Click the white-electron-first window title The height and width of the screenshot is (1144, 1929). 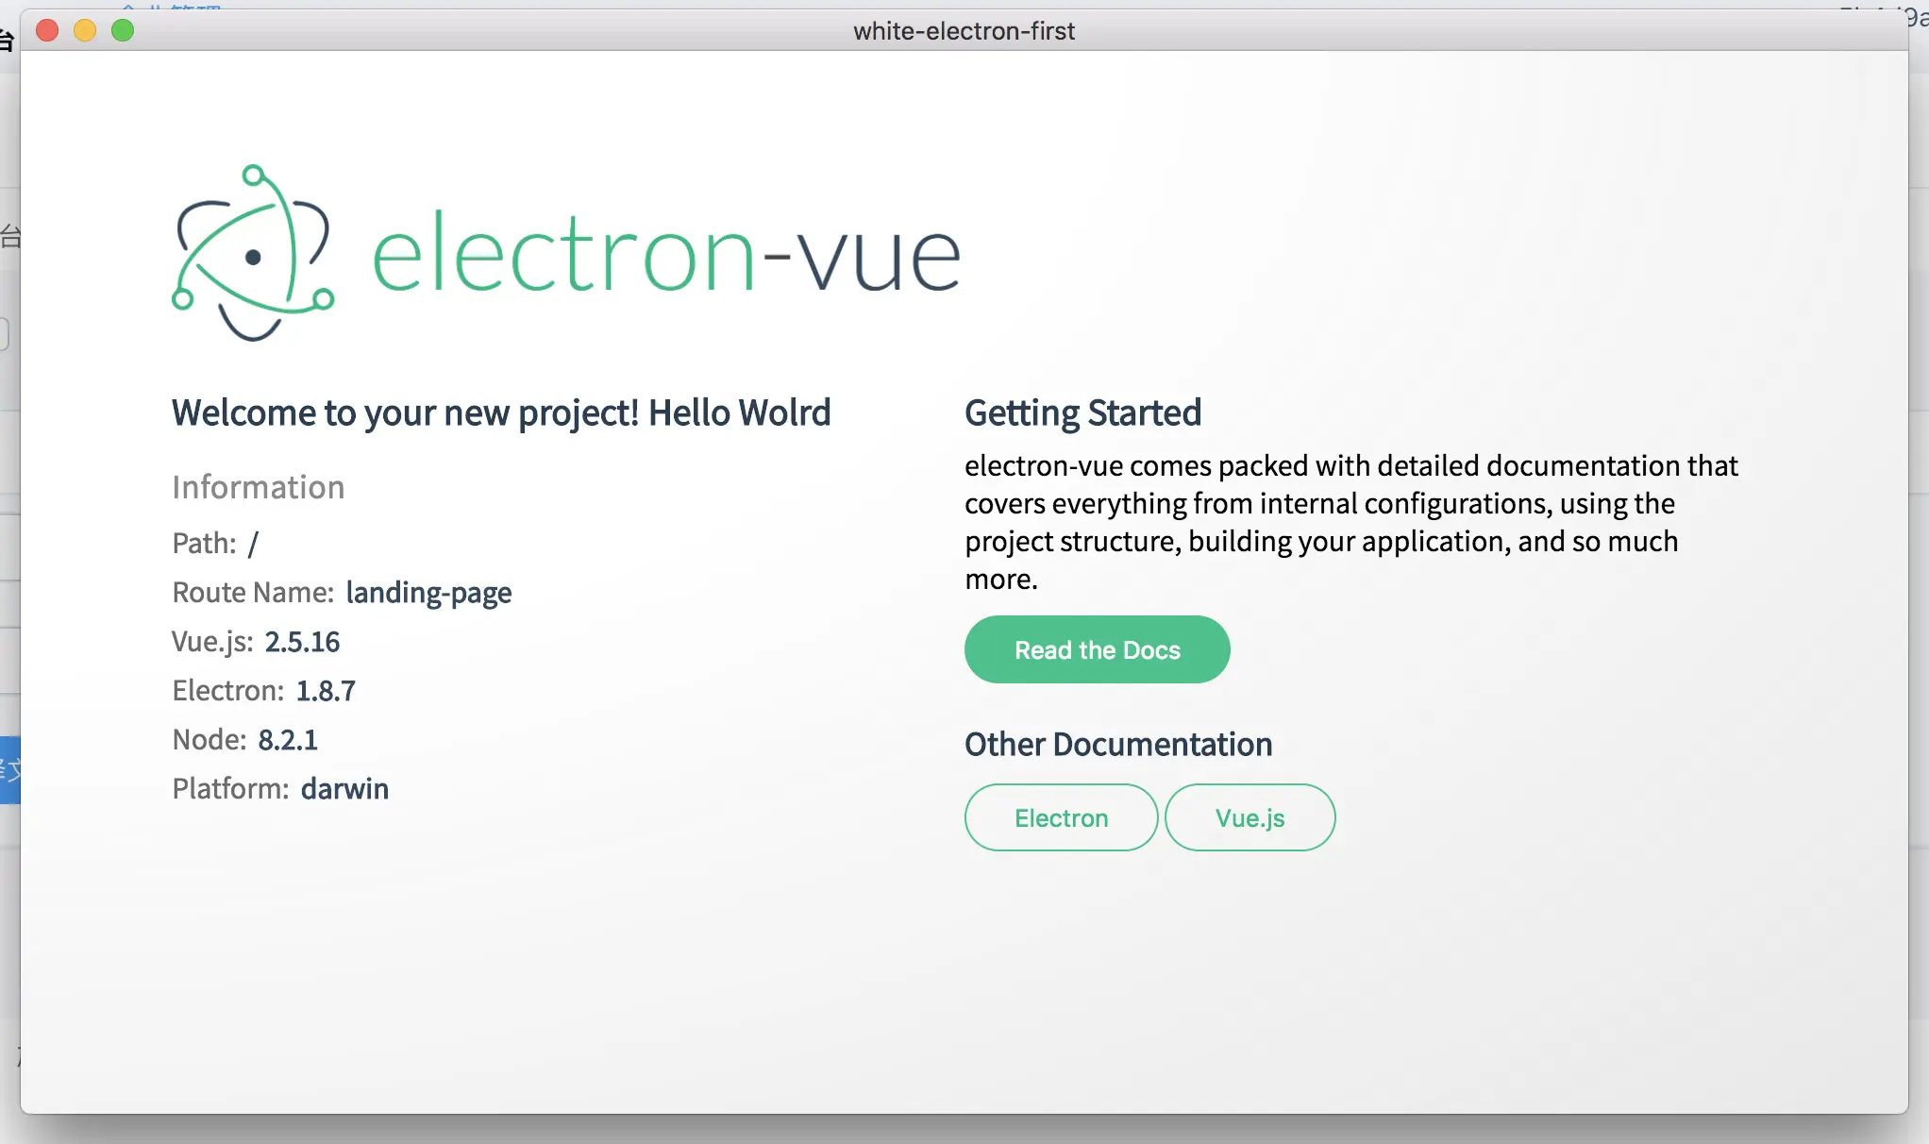pyautogui.click(x=964, y=31)
